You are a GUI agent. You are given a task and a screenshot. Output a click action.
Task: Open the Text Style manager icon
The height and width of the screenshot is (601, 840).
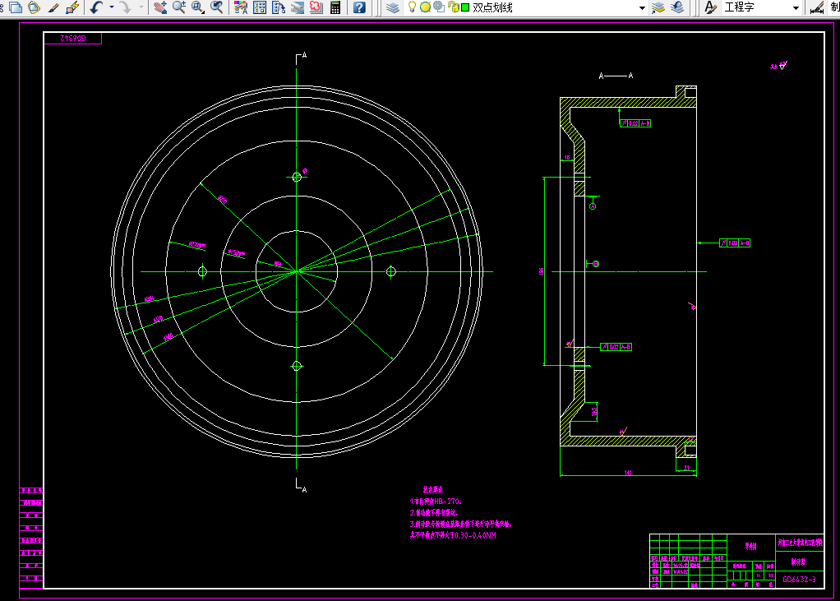[x=710, y=7]
